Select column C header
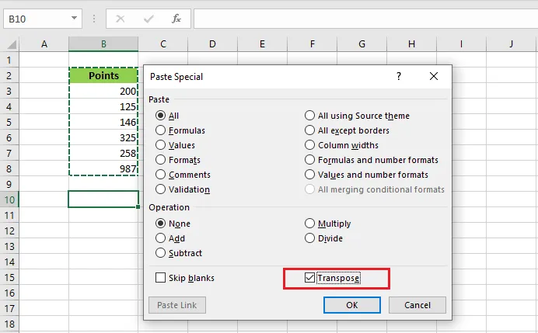This screenshot has height=333, width=538. 163,44
